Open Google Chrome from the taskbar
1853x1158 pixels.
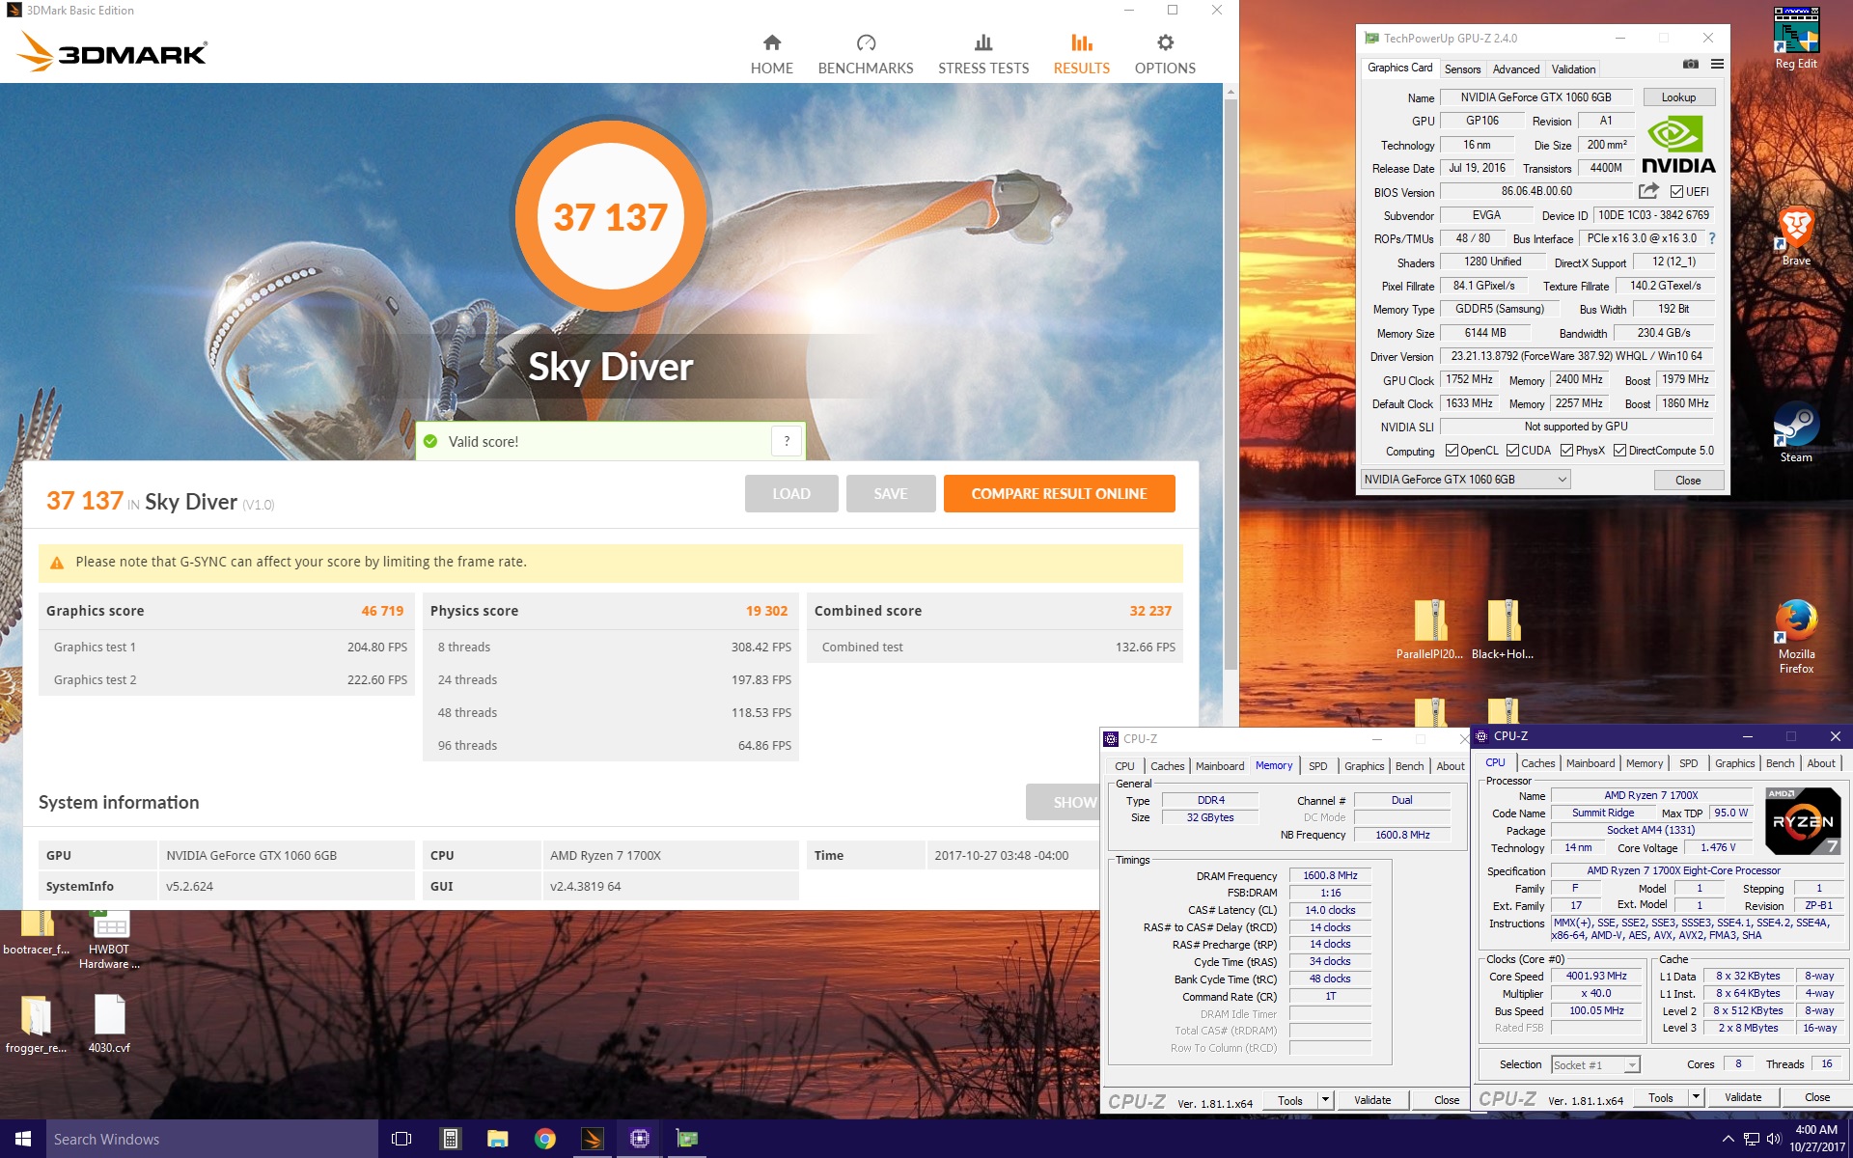pyautogui.click(x=545, y=1139)
